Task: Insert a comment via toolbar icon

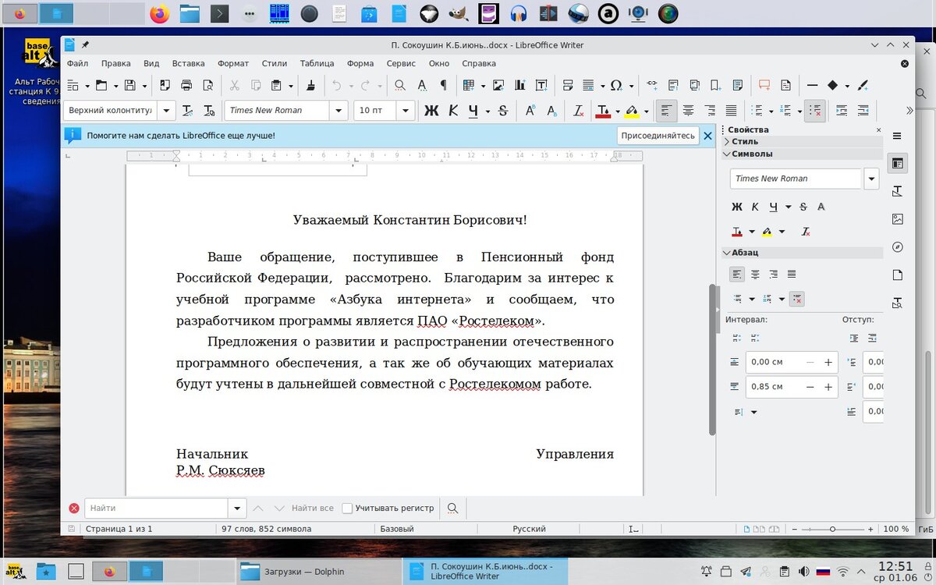Action: [x=764, y=85]
